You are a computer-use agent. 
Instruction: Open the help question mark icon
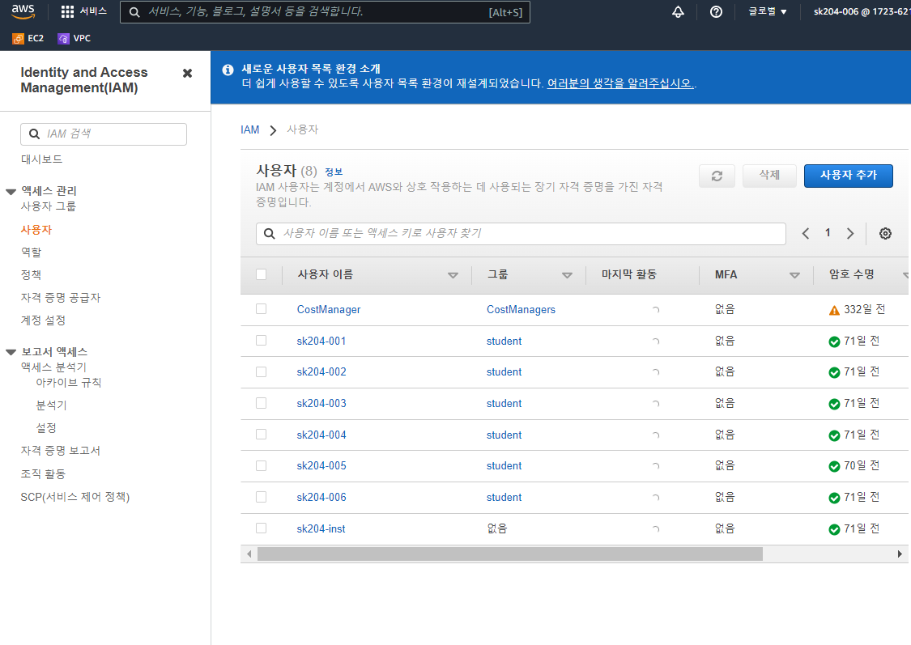717,11
